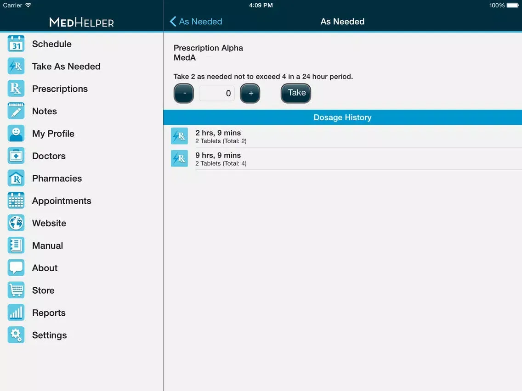Screen dimensions: 522x391
Task: Click the Dosage History header bar
Action: [343, 117]
